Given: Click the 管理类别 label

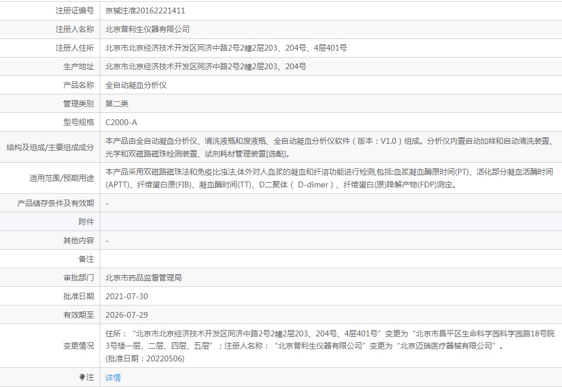Looking at the screenshot, I should 79,104.
